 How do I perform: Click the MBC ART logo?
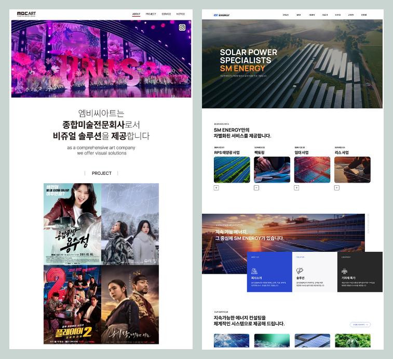click(26, 14)
